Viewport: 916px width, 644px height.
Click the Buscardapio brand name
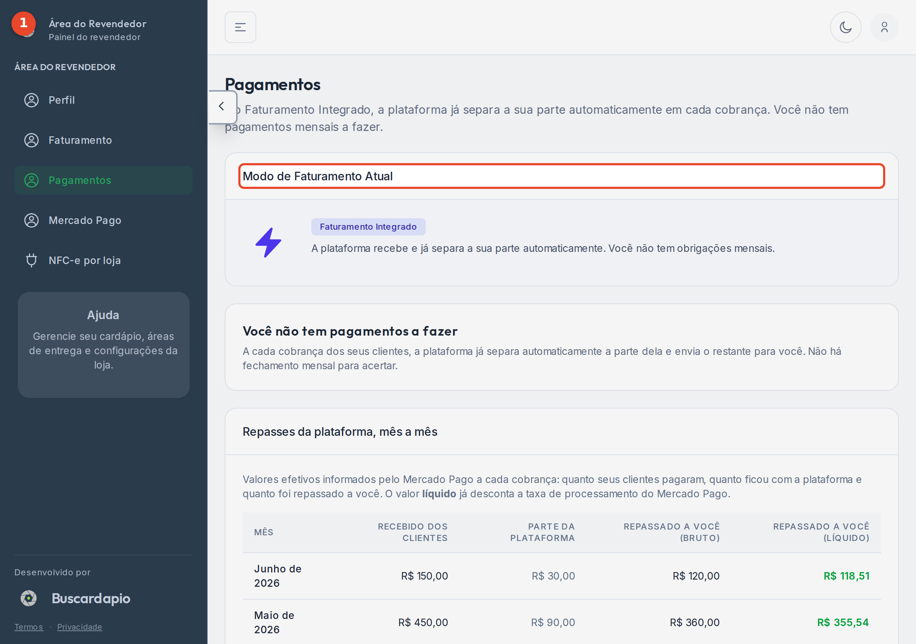(91, 598)
